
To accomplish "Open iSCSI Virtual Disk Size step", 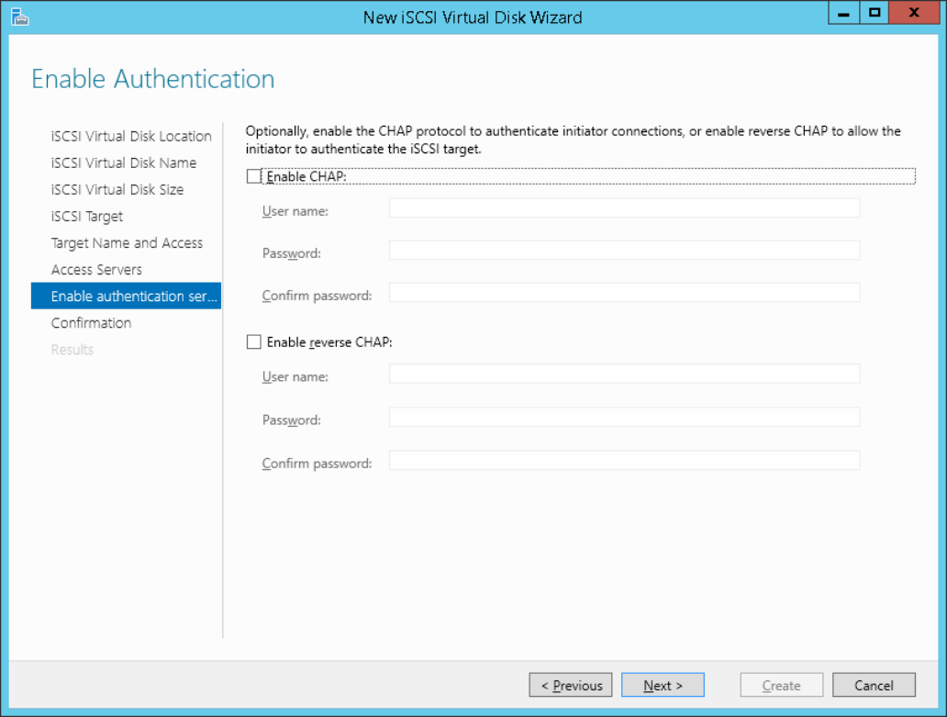I will click(x=117, y=189).
